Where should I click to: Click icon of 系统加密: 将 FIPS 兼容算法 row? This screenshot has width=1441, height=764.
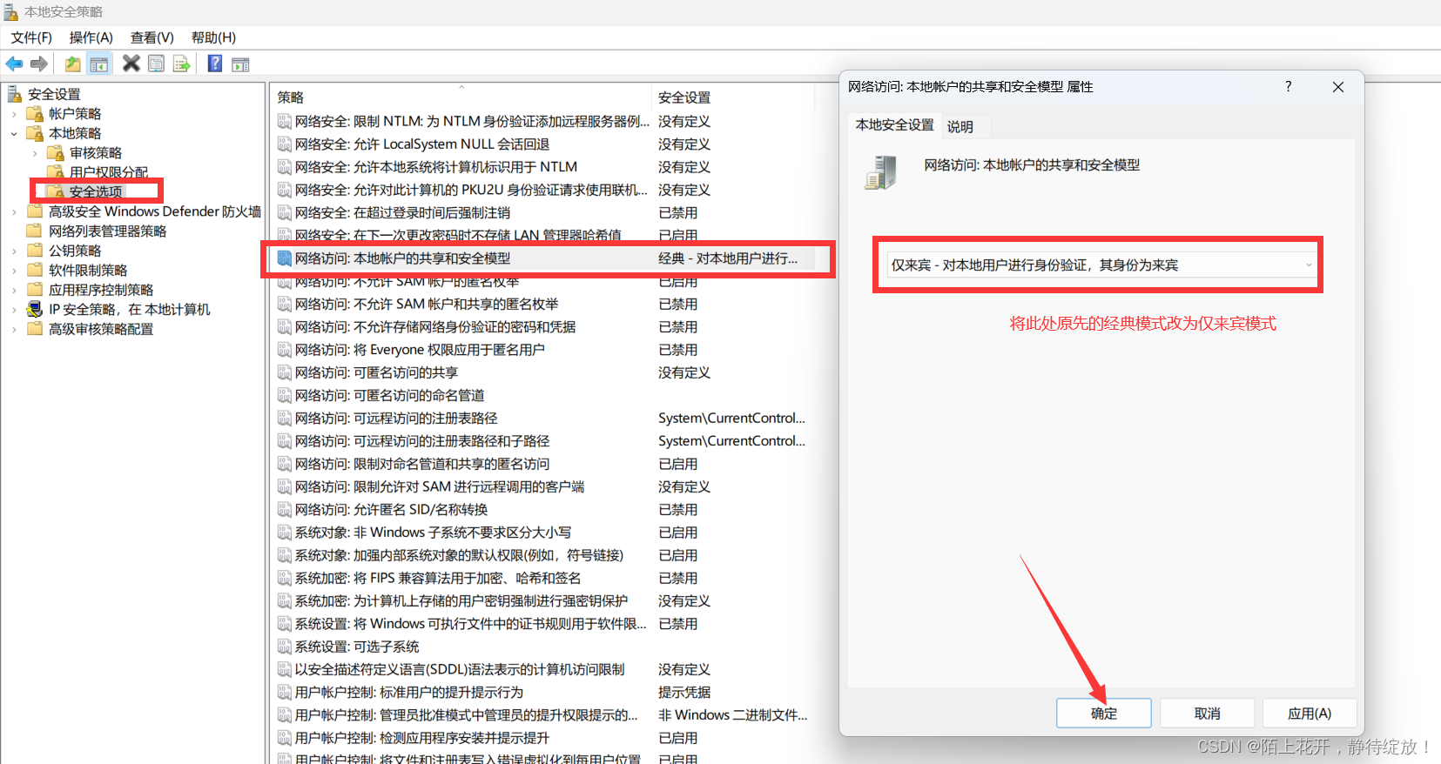tap(285, 578)
